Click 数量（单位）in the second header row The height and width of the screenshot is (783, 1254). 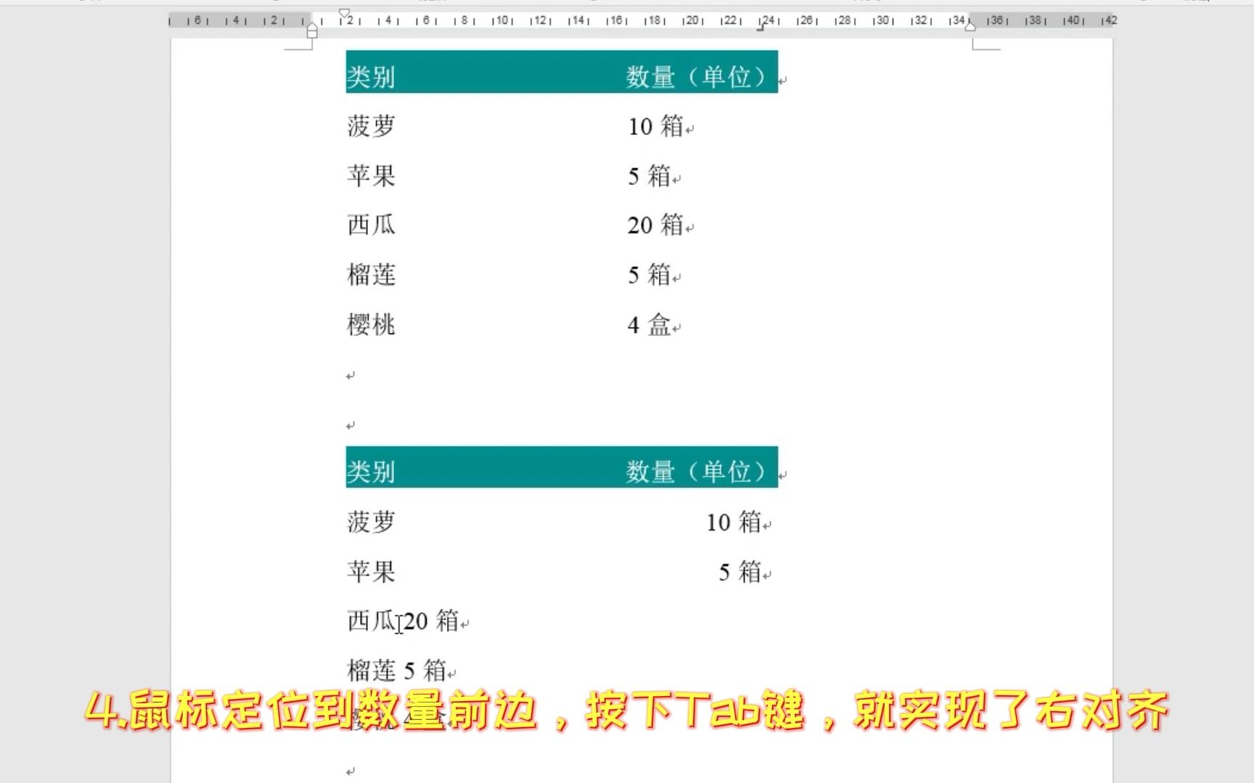click(697, 472)
